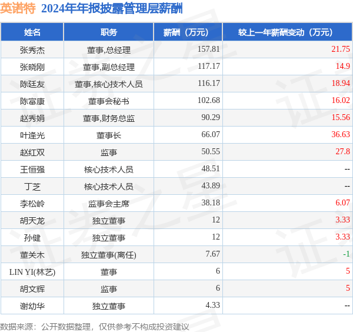
Task: Select change value 36.63
Action: click(341, 134)
